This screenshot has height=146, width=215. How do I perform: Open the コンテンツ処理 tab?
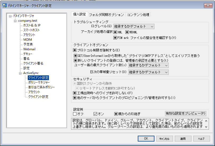point(138,15)
